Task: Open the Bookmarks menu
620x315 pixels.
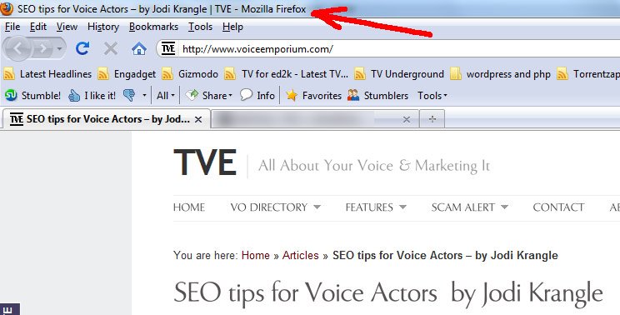Action: 153,27
